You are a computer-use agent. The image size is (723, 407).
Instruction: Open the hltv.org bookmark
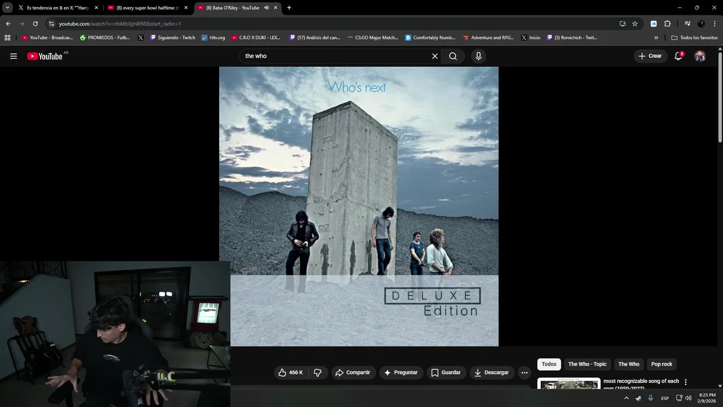click(x=213, y=38)
